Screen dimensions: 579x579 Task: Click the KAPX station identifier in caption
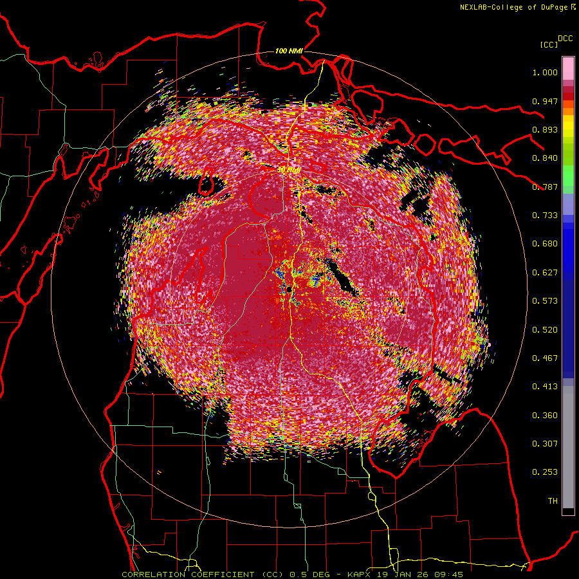[x=360, y=574]
